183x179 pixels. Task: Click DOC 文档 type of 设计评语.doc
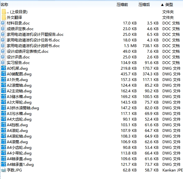click(x=171, y=57)
